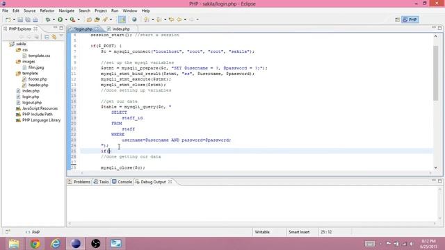Screen dimensions: 445x250
Task: Select the sakila project node
Action: click(21, 44)
